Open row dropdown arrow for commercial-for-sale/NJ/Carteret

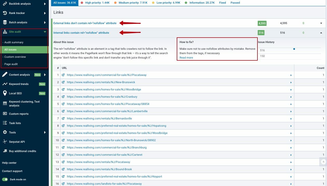[291, 155]
